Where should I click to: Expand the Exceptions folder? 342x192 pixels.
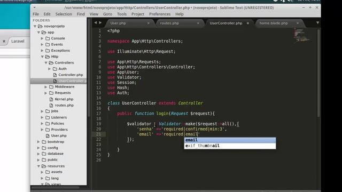[x=42, y=51]
